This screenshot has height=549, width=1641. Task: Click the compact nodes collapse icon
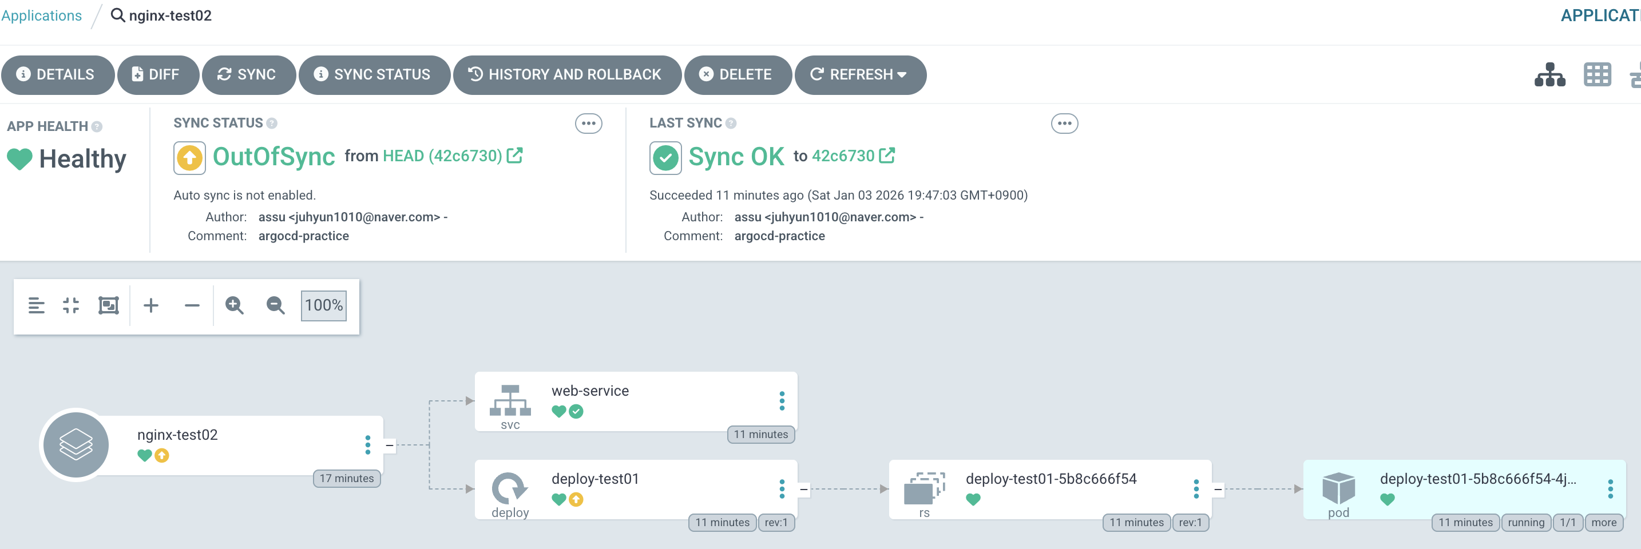[71, 306]
